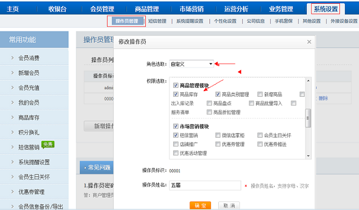Uncheck the 商品库存 permission

point(176,94)
